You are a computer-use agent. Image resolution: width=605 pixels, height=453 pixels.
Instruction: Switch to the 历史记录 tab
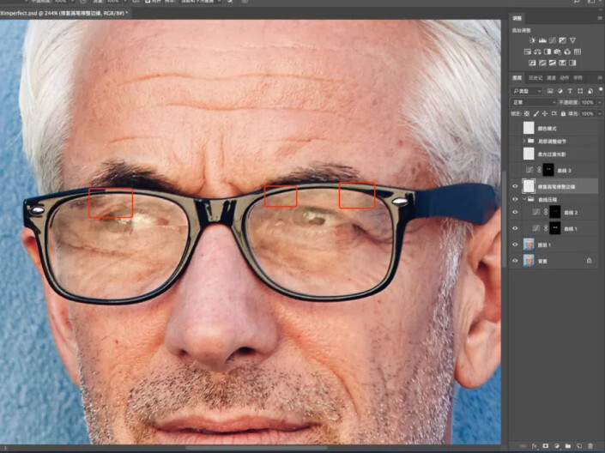(x=535, y=78)
